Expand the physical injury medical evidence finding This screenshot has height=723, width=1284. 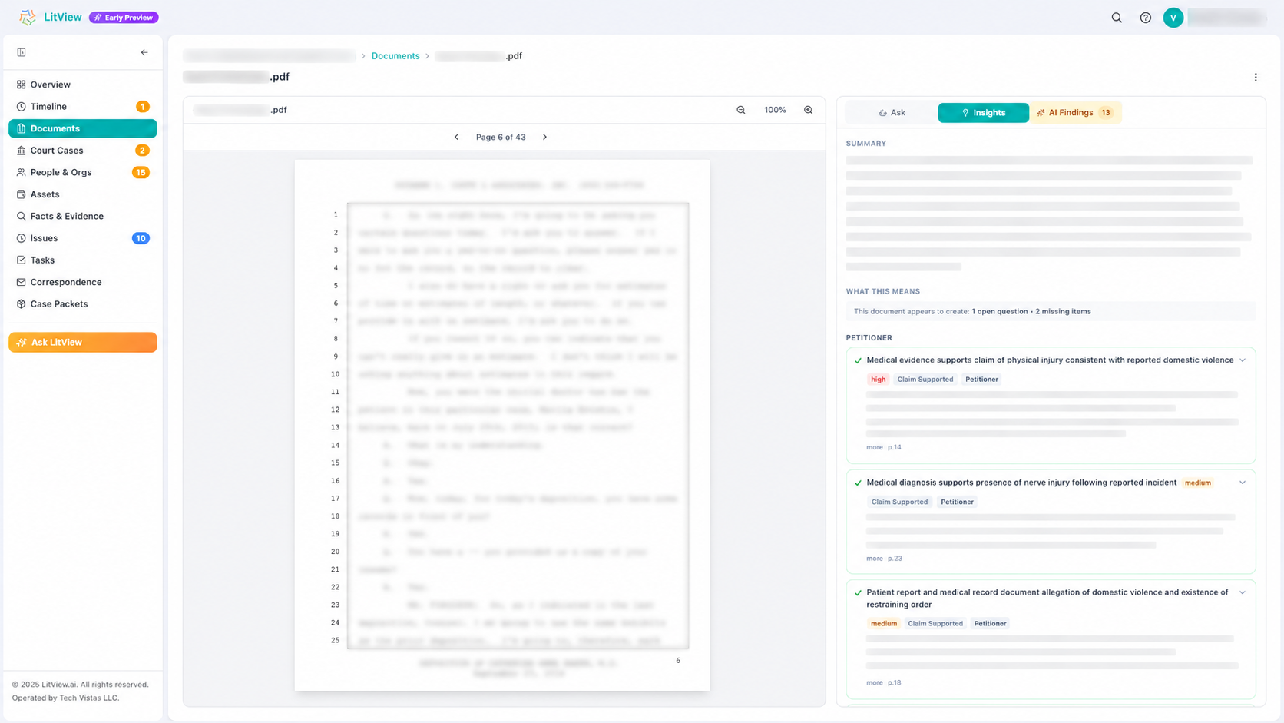pyautogui.click(x=1243, y=360)
